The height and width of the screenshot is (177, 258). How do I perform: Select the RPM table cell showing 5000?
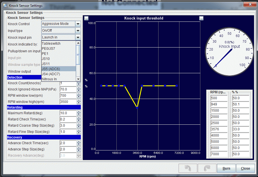click(219, 142)
